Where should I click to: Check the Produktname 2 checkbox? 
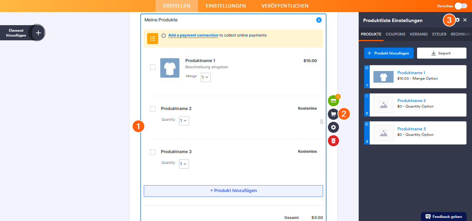153,109
